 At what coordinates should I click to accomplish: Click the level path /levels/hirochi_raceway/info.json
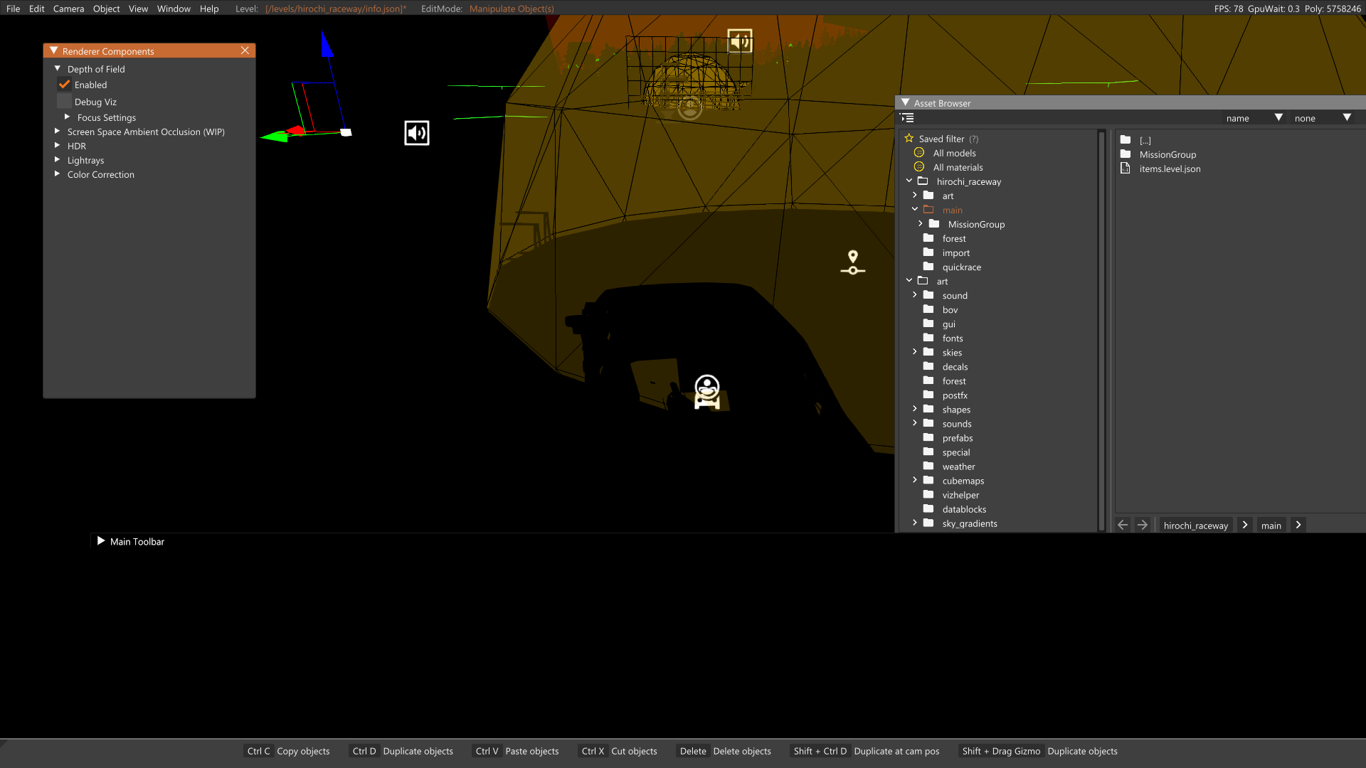pos(336,9)
